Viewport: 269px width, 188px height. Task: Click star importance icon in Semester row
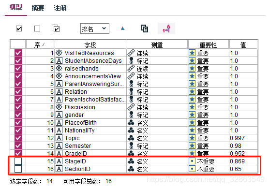(x=192, y=145)
